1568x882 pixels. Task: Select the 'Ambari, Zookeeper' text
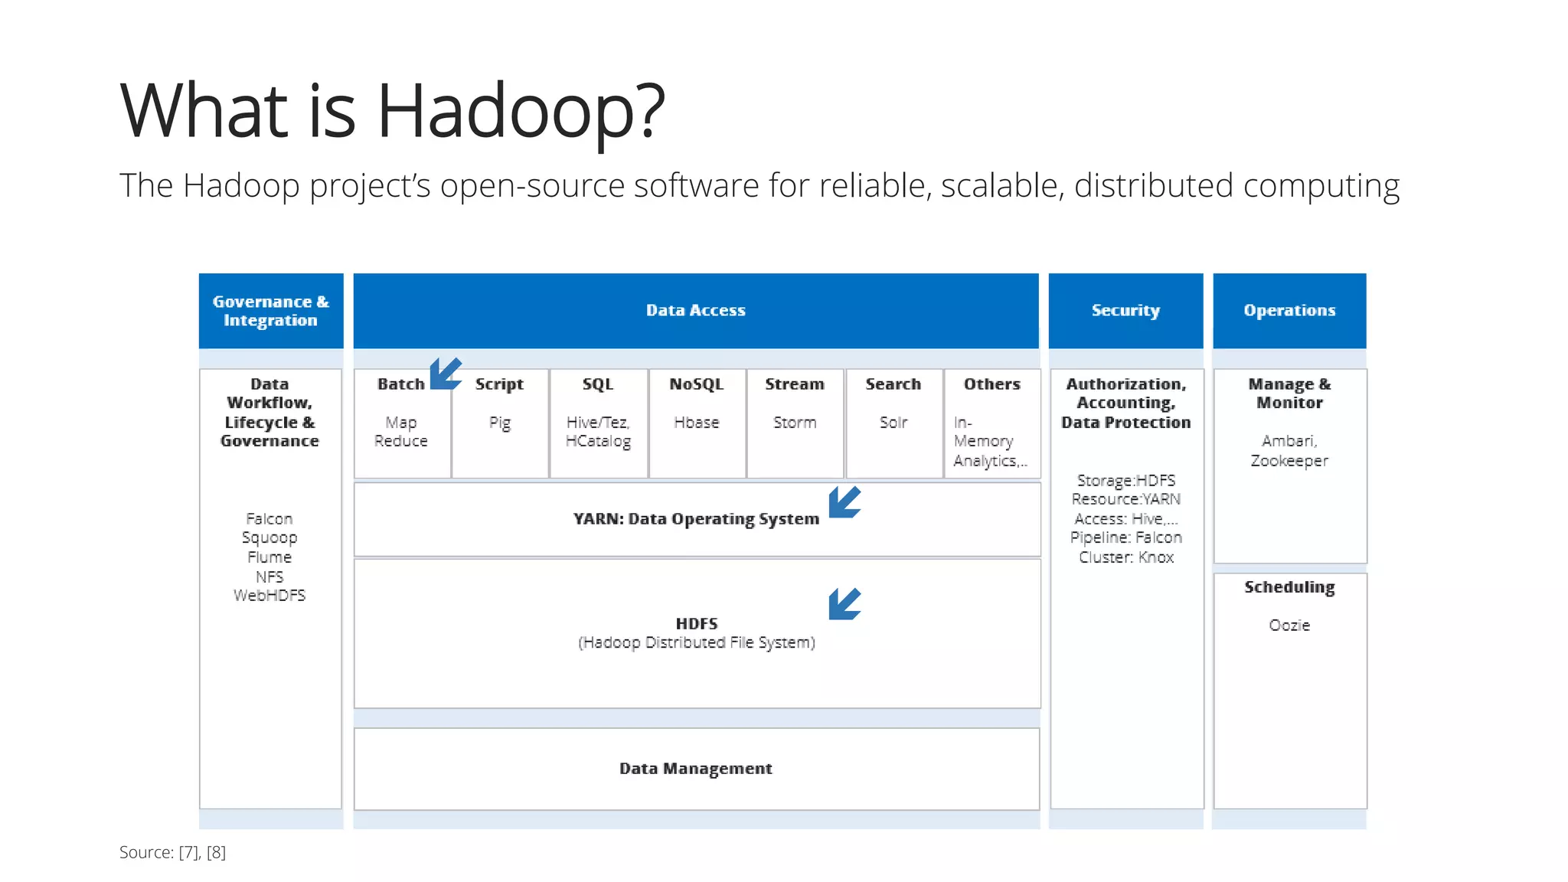pos(1290,451)
